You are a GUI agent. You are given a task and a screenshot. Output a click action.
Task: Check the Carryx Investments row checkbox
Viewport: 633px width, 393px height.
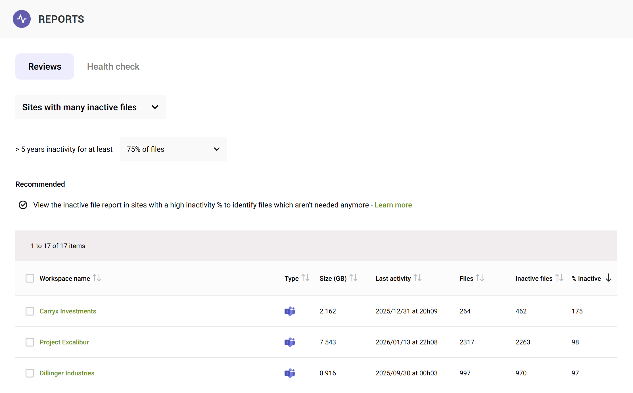(x=30, y=311)
